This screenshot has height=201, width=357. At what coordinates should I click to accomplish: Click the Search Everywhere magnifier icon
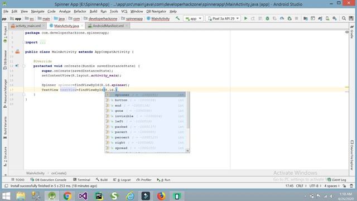click(x=344, y=18)
